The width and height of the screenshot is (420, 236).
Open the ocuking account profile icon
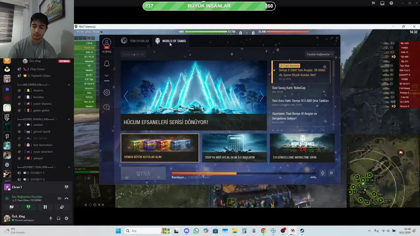click(107, 43)
